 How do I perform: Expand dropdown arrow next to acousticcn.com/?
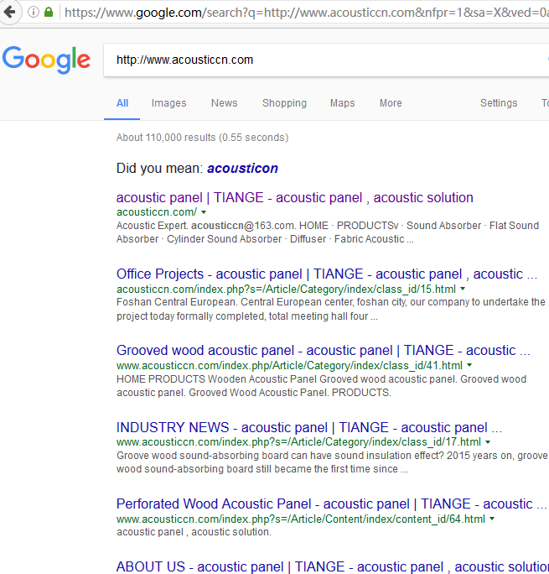click(204, 212)
